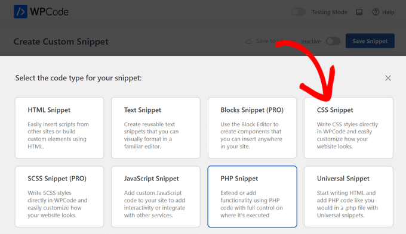
Task: Click the Testing Mode label
Action: 330,12
